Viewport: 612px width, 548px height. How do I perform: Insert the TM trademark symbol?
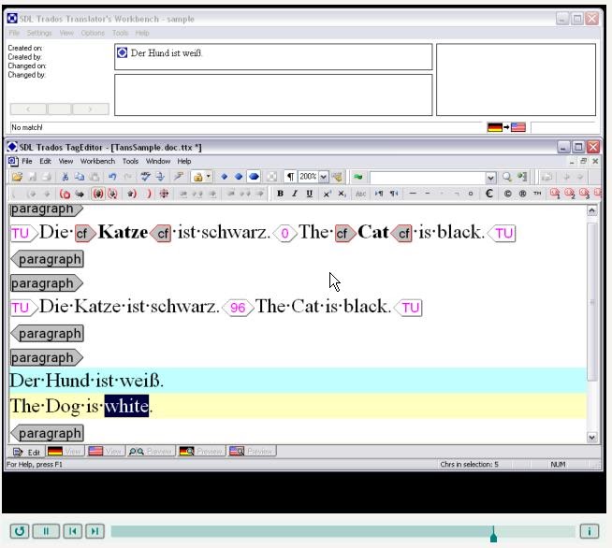click(x=537, y=193)
